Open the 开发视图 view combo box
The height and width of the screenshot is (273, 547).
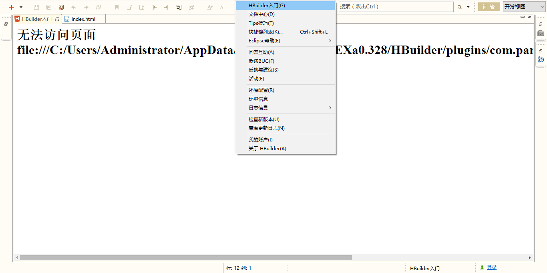tap(524, 7)
